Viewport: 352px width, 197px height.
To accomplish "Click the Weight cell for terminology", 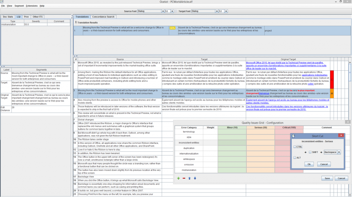I will click(210, 132).
